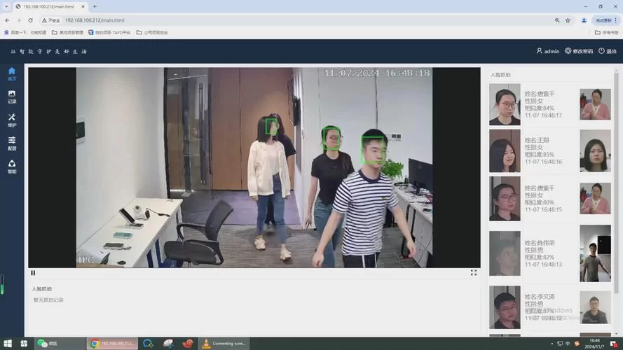Click the 修改密码 change password button
This screenshot has width=623, height=350.
(x=578, y=51)
